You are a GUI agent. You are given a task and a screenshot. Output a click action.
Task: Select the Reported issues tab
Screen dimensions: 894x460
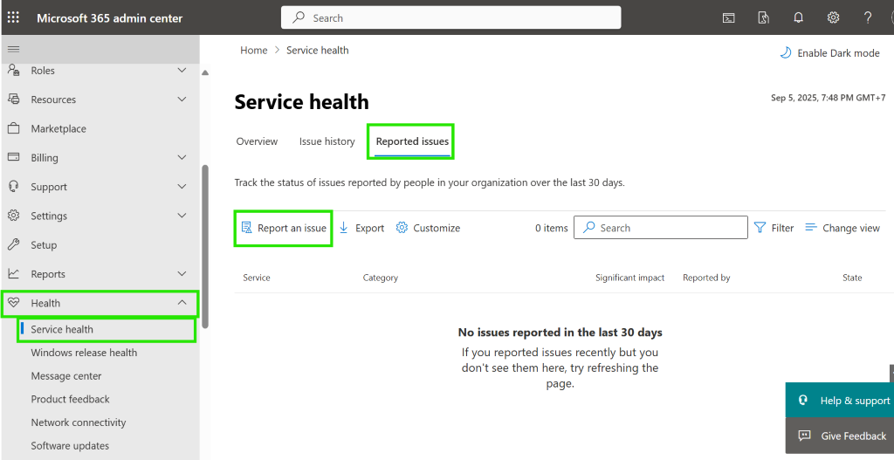[x=412, y=141]
